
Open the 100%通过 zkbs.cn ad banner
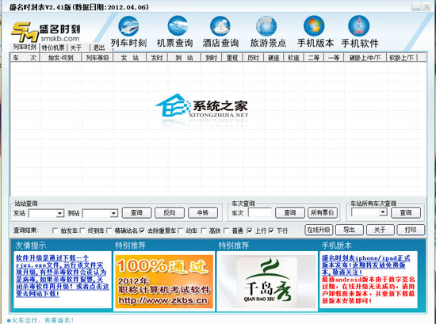pos(164,281)
